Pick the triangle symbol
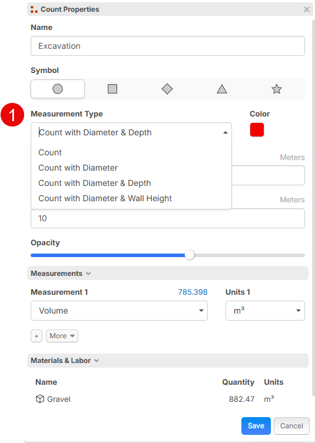 222,89
